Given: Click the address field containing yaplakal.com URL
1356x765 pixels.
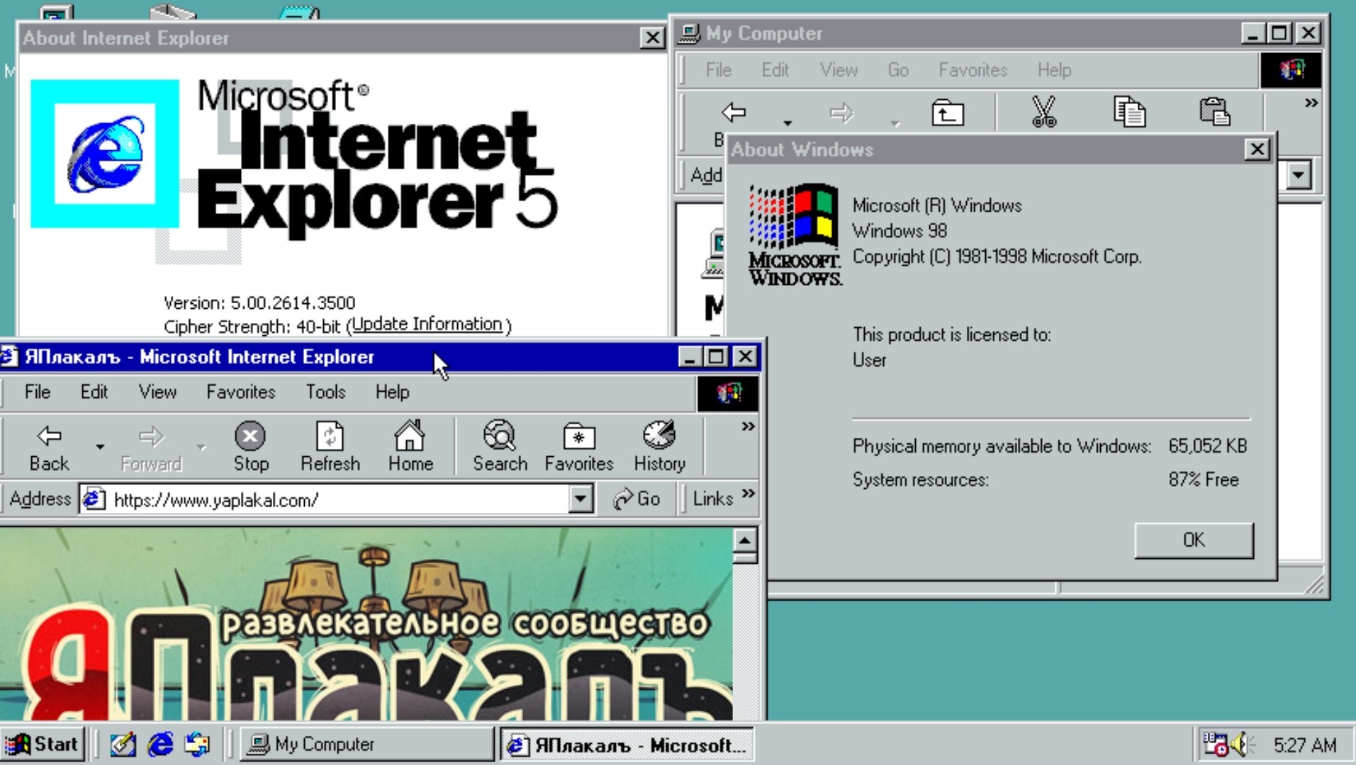Looking at the screenshot, I should [337, 499].
